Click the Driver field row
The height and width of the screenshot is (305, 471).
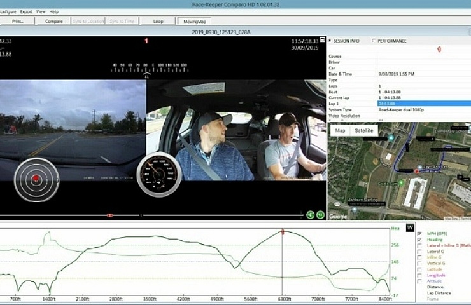[x=399, y=62]
